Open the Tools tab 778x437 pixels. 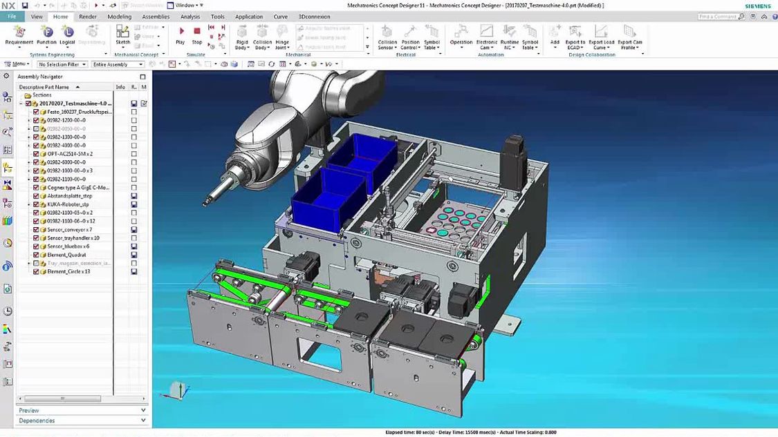tap(217, 17)
